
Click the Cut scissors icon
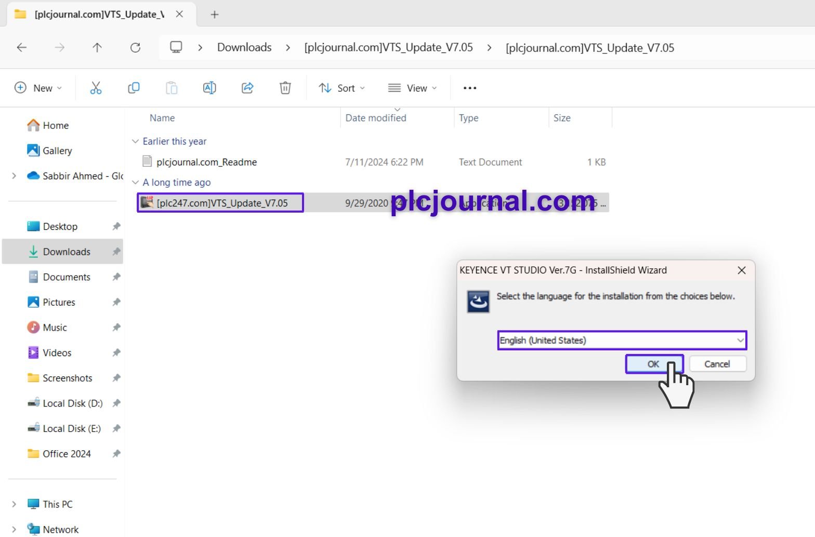[96, 88]
